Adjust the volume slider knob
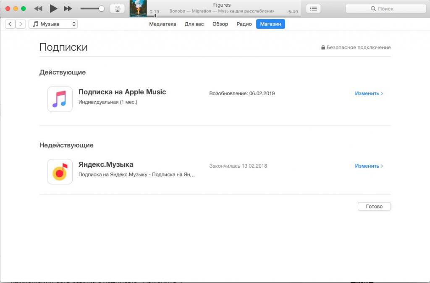 pyautogui.click(x=102, y=9)
